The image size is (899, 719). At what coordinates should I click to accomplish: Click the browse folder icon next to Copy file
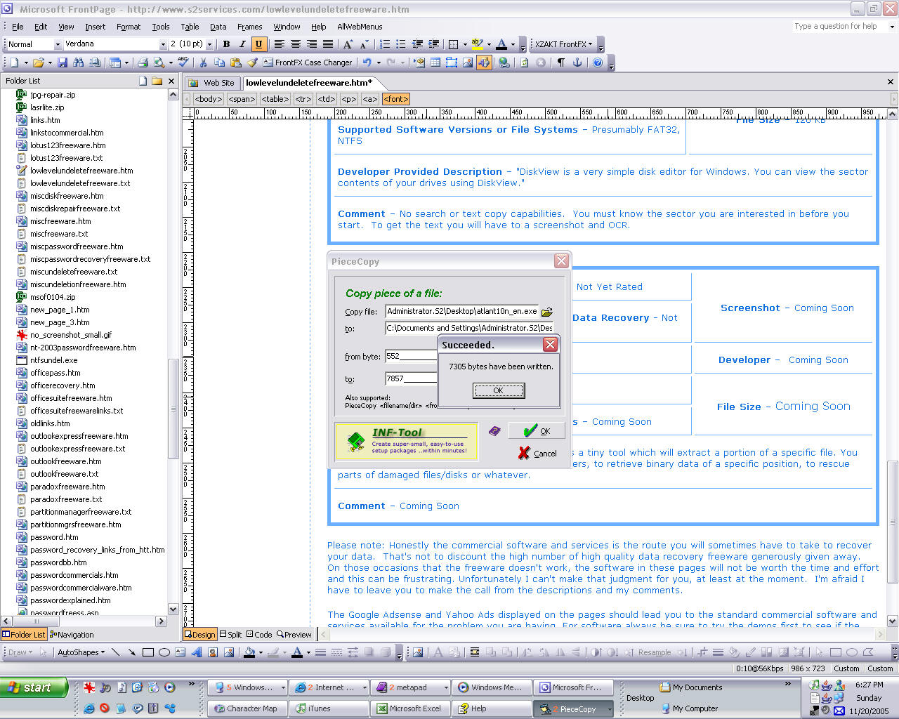pos(547,311)
